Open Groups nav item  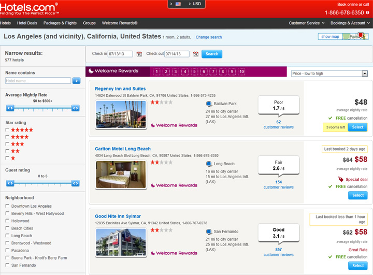[x=89, y=23]
